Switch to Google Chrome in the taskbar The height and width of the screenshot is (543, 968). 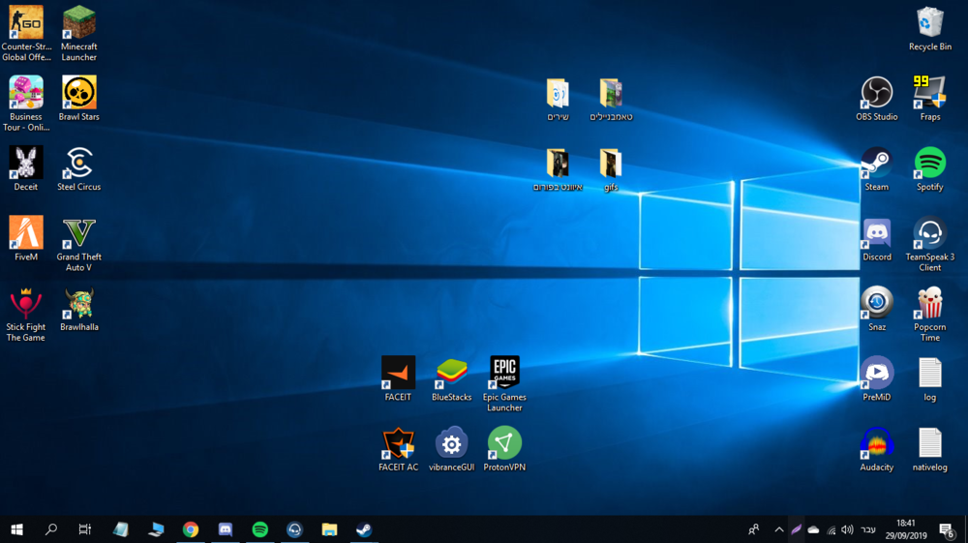pos(191,529)
